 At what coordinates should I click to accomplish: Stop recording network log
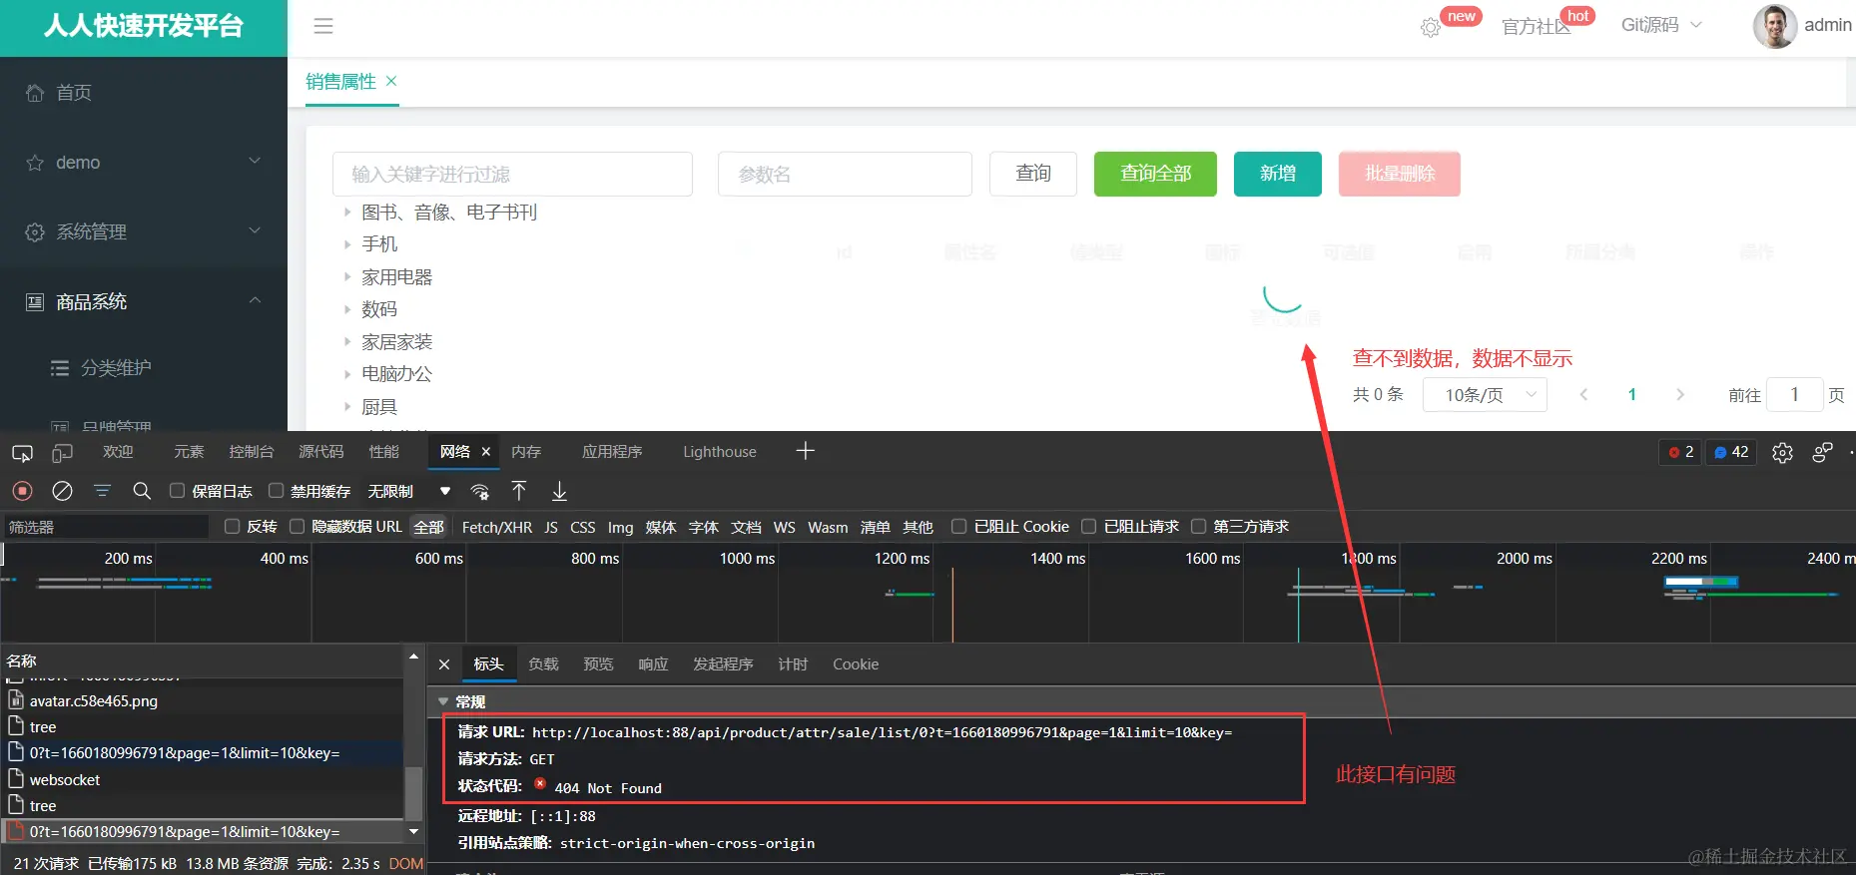point(22,491)
